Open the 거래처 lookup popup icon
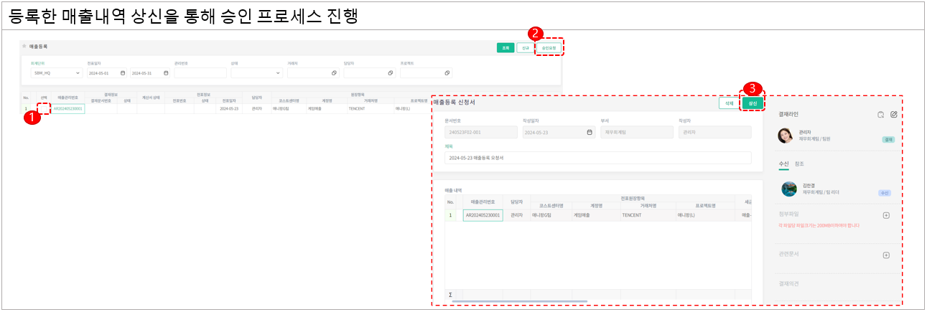 pyautogui.click(x=334, y=73)
